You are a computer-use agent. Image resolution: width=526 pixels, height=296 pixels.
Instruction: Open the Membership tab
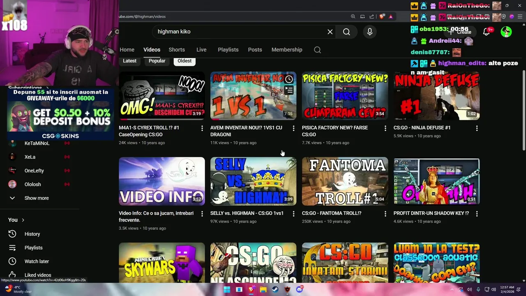click(x=287, y=50)
